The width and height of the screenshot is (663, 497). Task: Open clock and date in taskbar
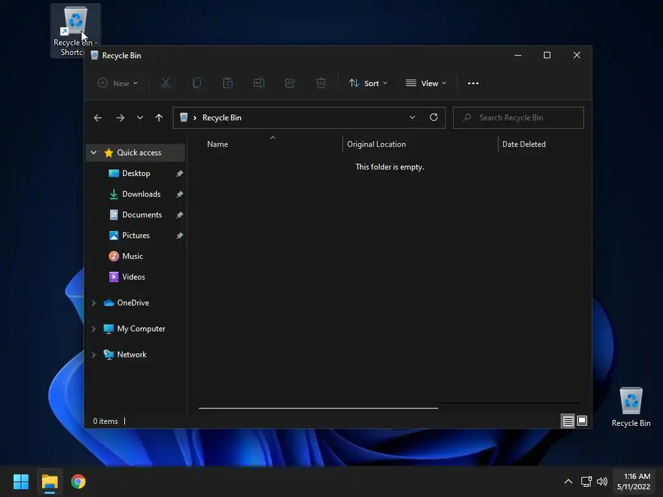coord(633,481)
